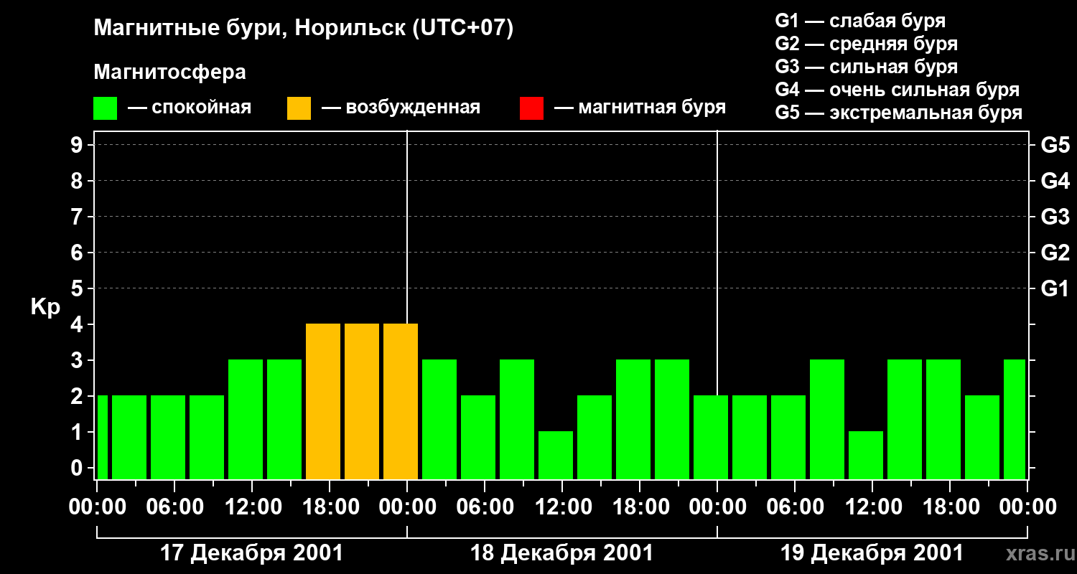The width and height of the screenshot is (1077, 574).
Task: Click the "G4 — очень сильная буря" line
Action: (897, 90)
